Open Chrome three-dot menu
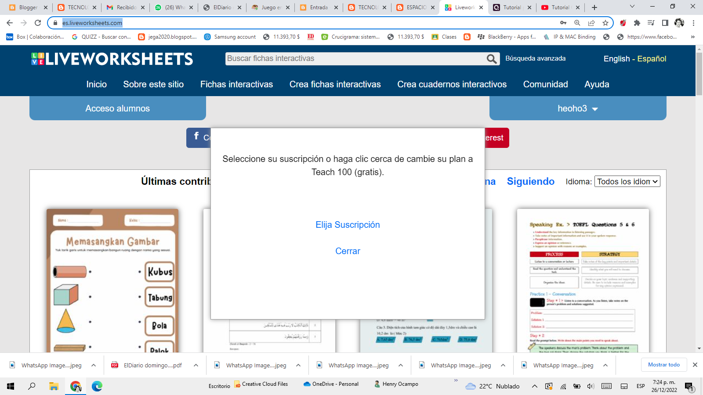703x395 pixels. (693, 23)
